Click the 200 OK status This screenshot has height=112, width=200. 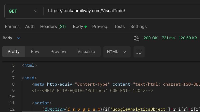pyautogui.click(x=151, y=38)
